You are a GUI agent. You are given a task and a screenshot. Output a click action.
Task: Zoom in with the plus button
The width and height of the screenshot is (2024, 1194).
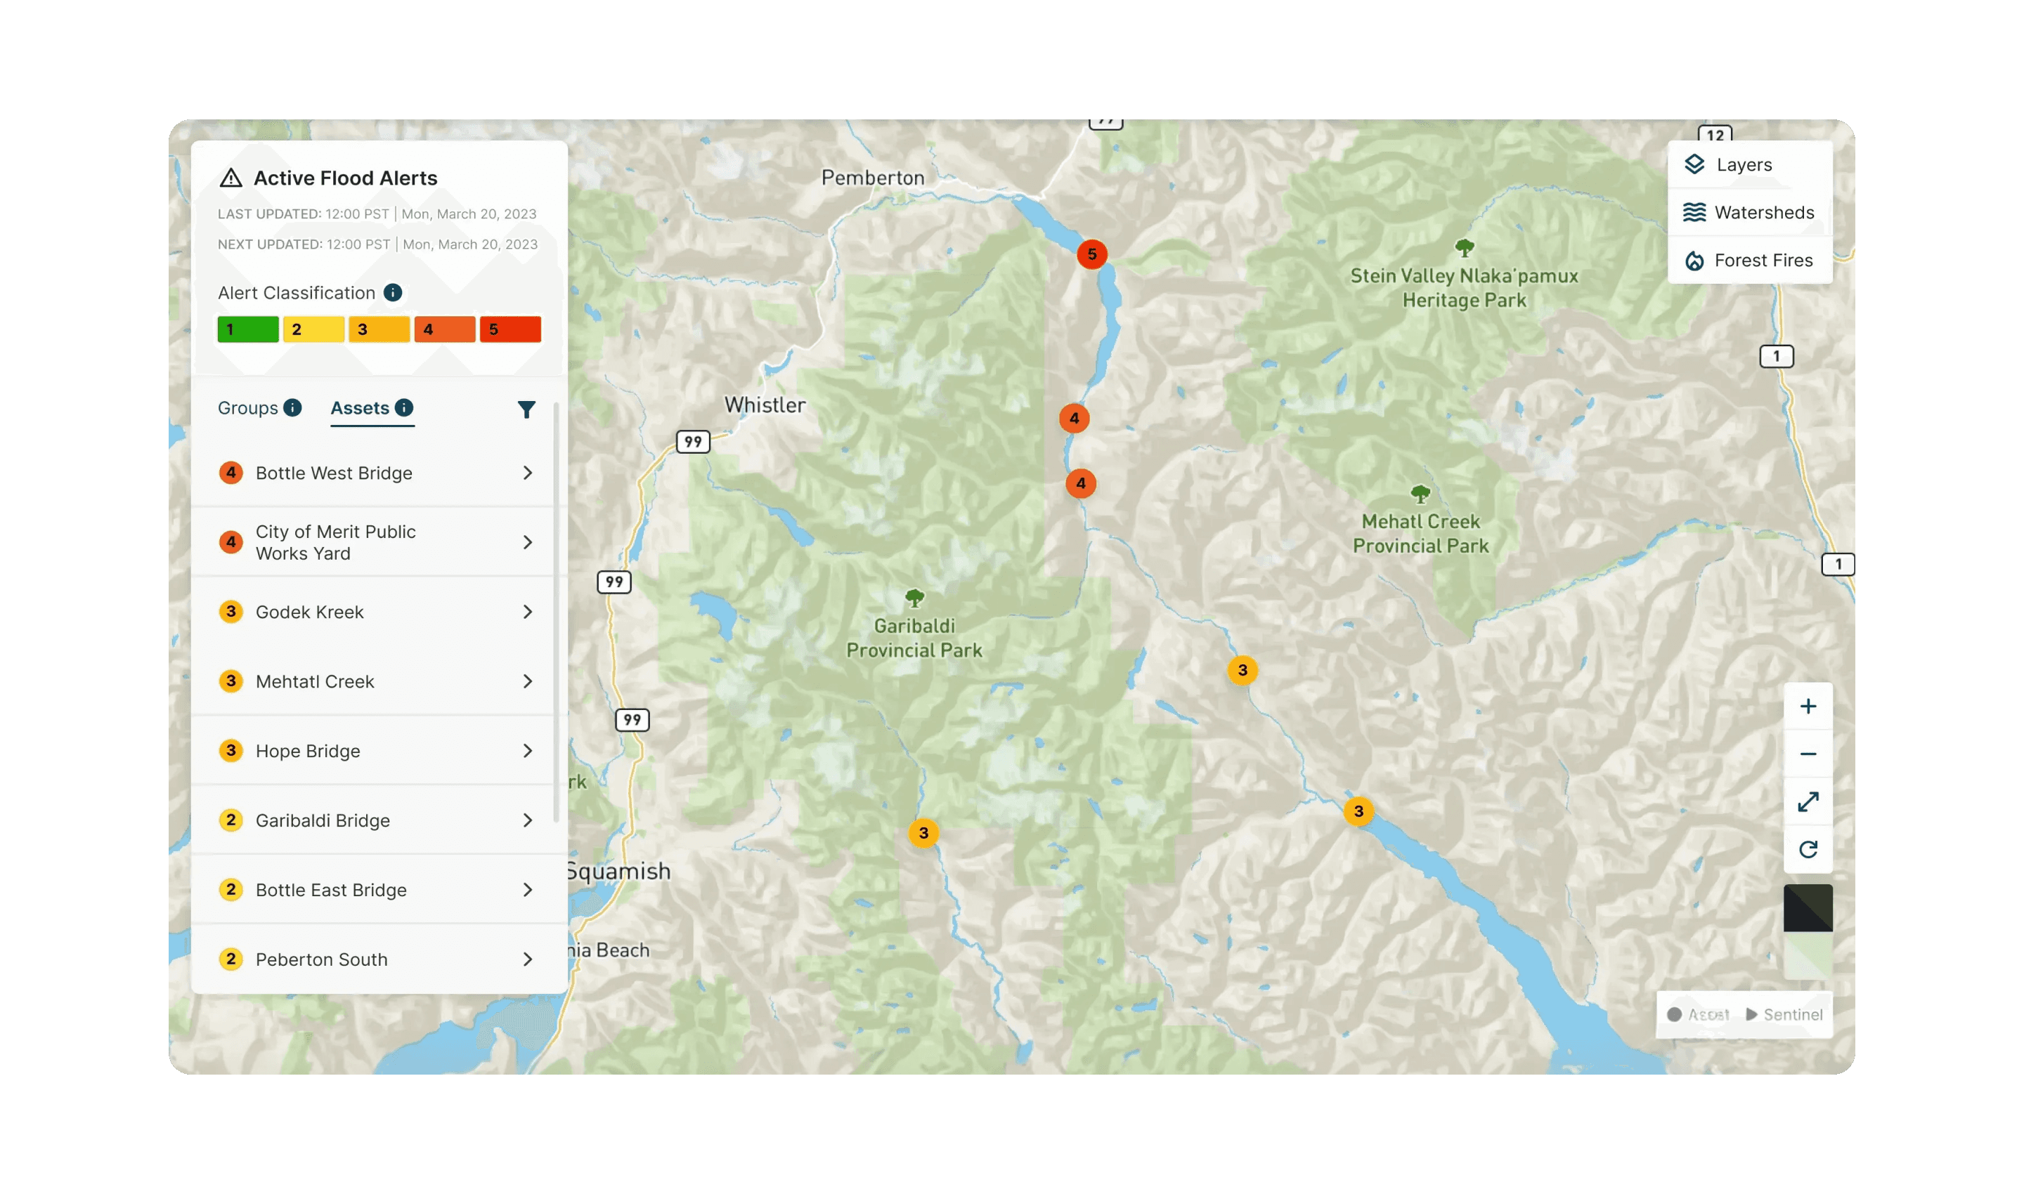click(x=1808, y=707)
